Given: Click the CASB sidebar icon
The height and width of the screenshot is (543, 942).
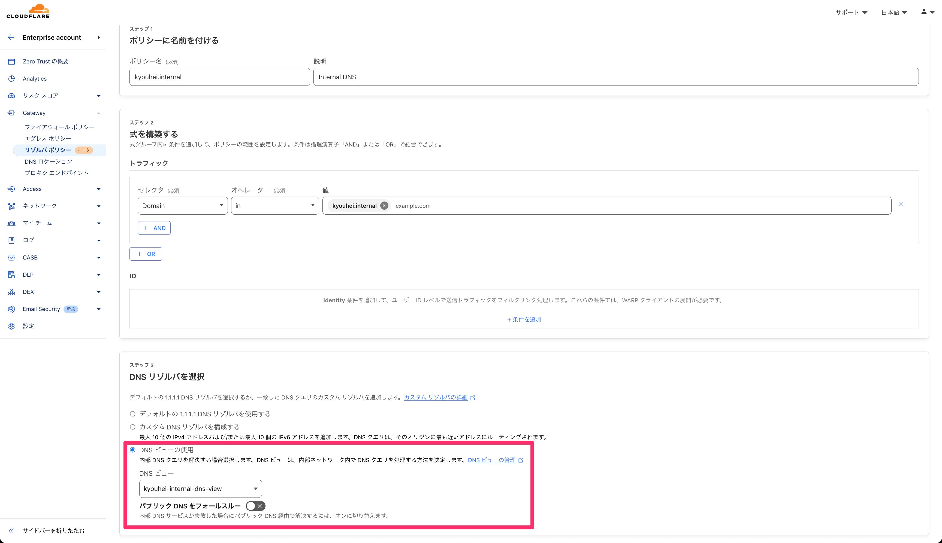Looking at the screenshot, I should coord(11,258).
